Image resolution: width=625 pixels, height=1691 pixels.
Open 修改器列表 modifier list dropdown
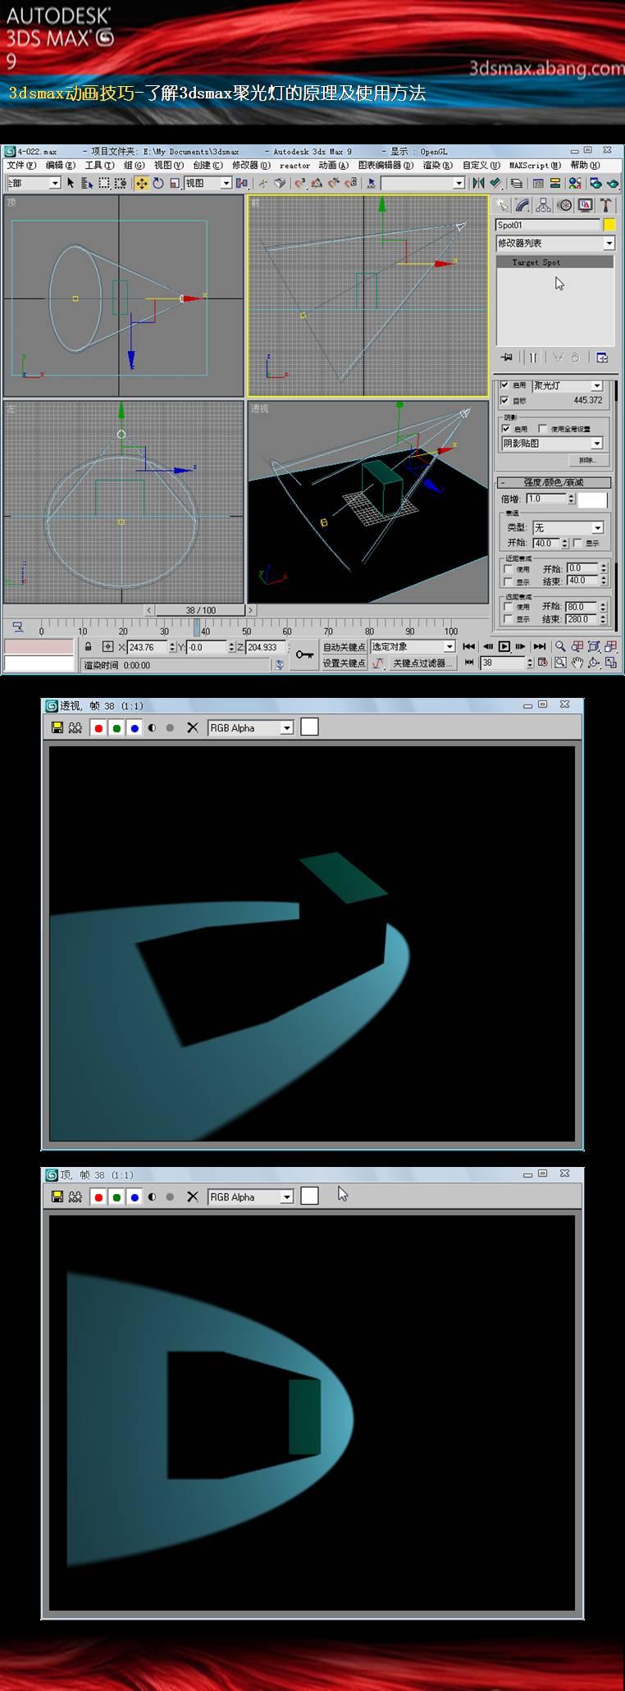(555, 243)
